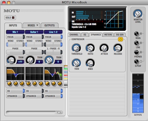Select Line as monitor level target
The width and height of the screenshot is (148, 121).
tap(141, 43)
